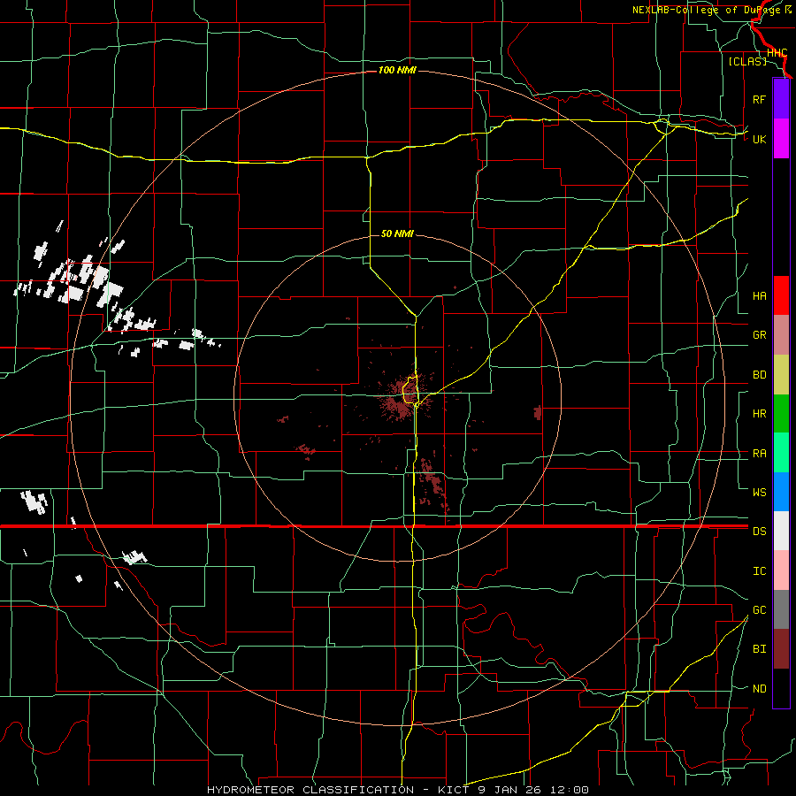Click the KICT station identifier

(x=452, y=790)
